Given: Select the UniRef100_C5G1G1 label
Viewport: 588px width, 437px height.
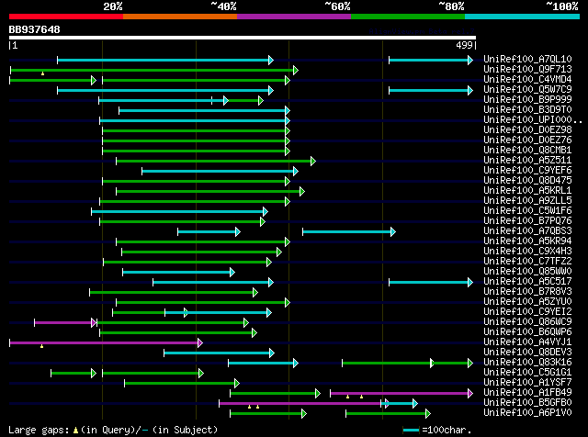Looking at the screenshot, I should coord(527,373).
